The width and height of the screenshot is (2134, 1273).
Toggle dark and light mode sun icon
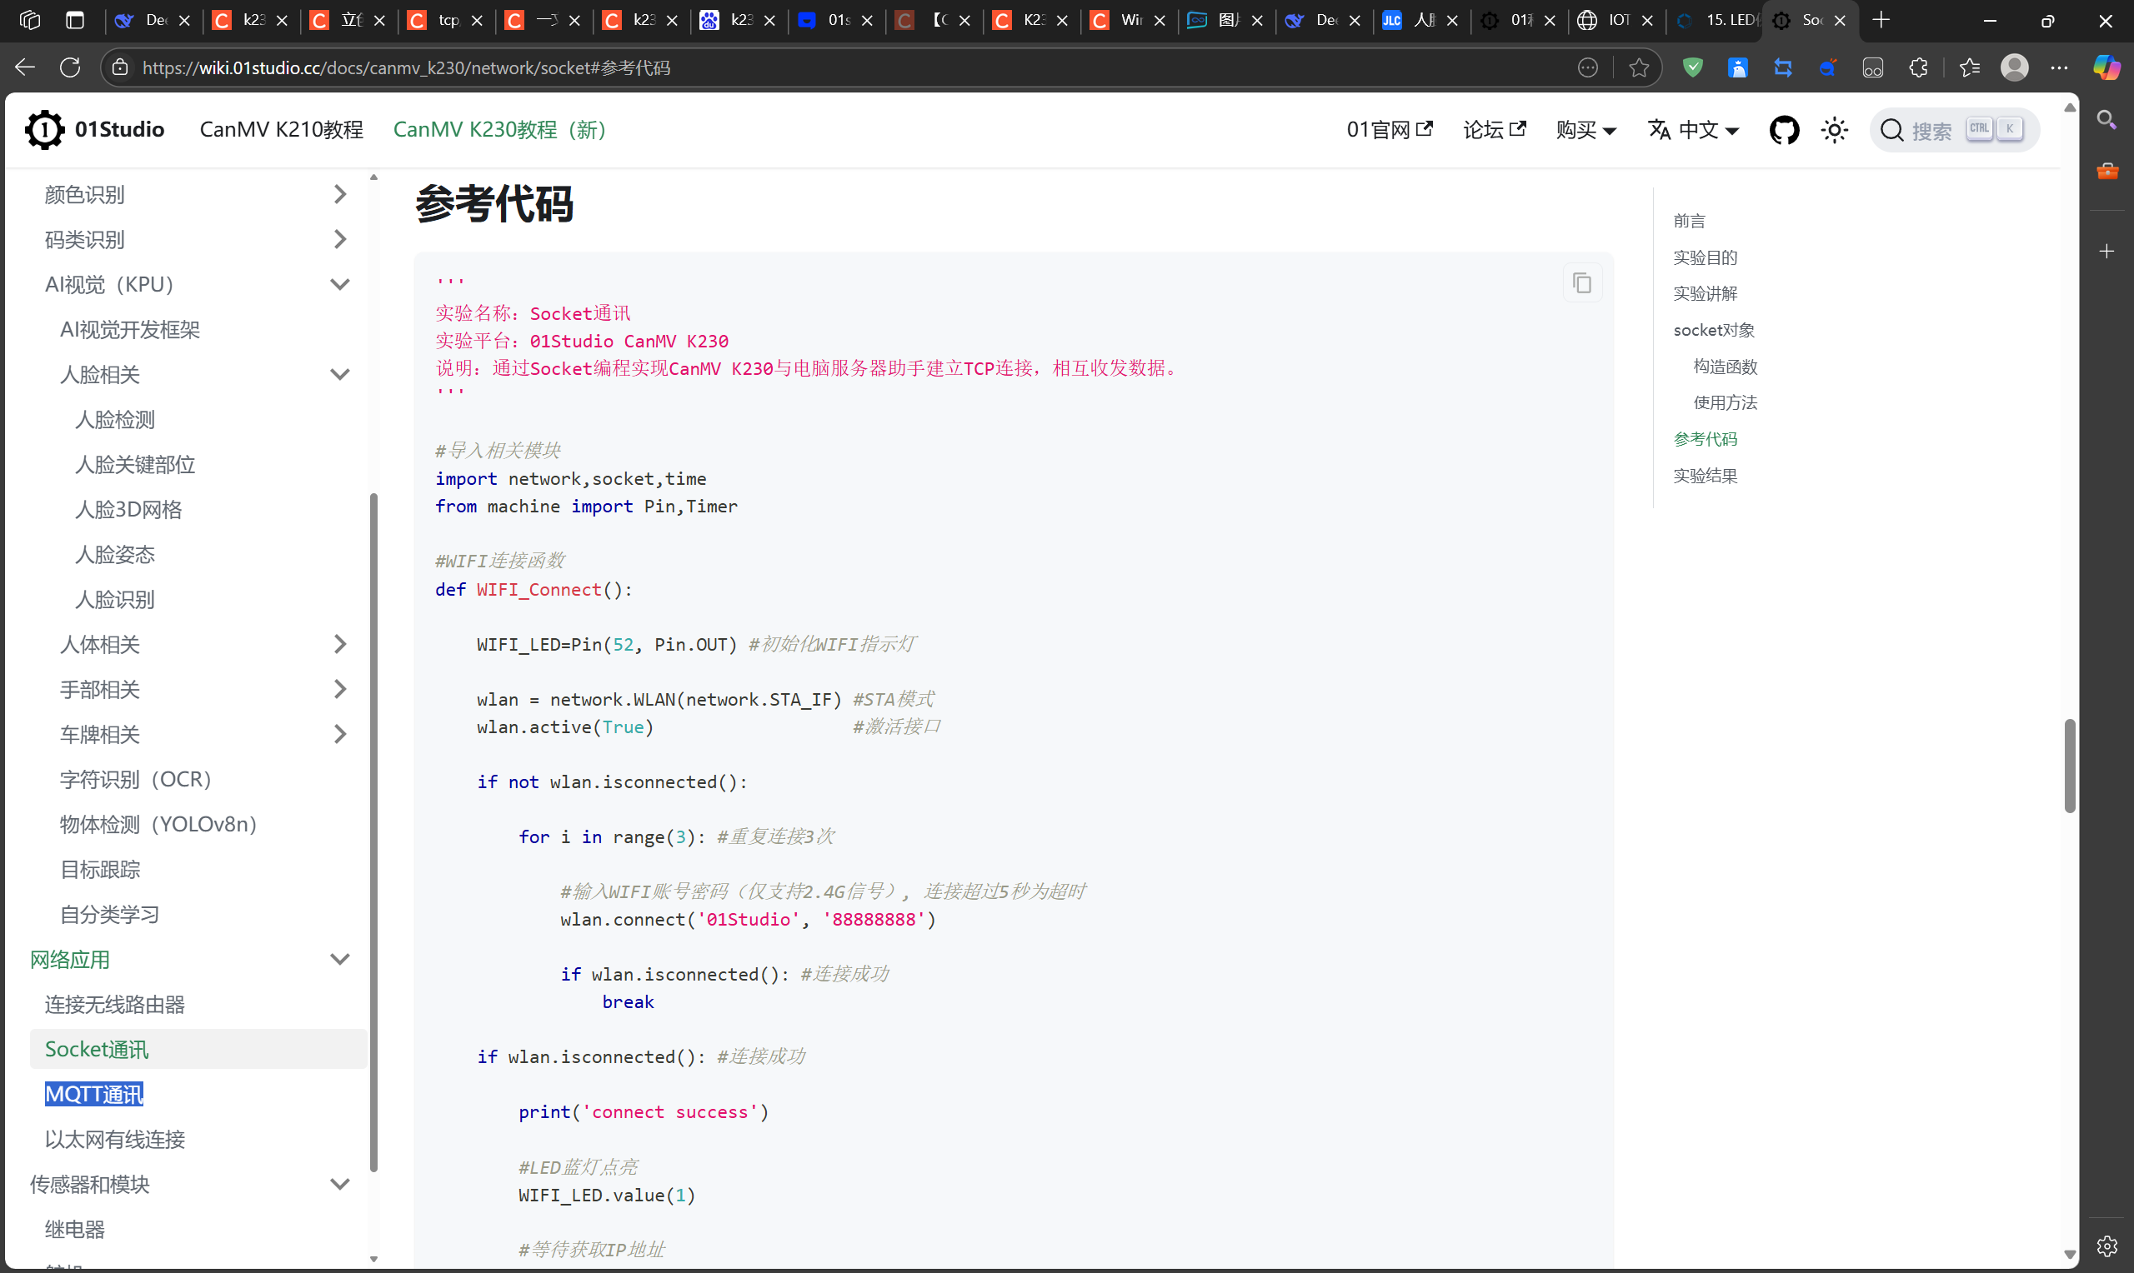[1834, 129]
